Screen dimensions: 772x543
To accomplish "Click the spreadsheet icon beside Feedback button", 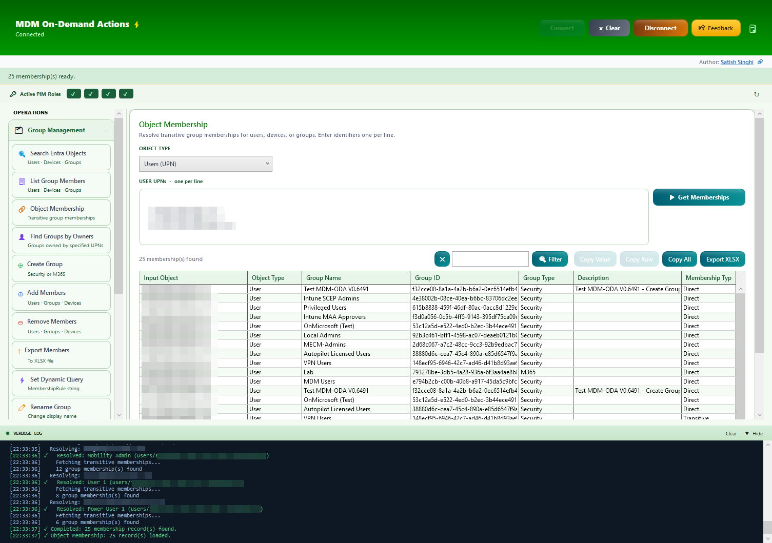I will coord(753,28).
